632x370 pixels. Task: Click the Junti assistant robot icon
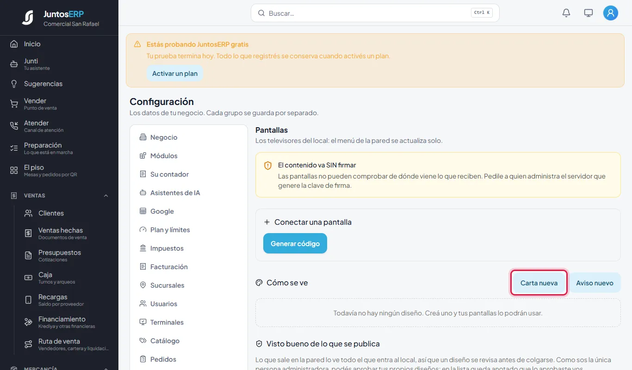pos(14,64)
